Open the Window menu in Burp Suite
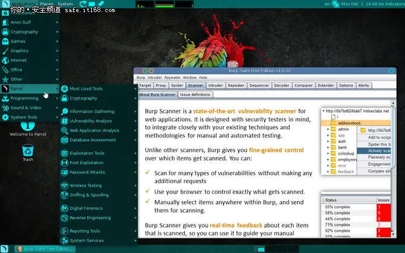405x253 pixels. [190, 77]
